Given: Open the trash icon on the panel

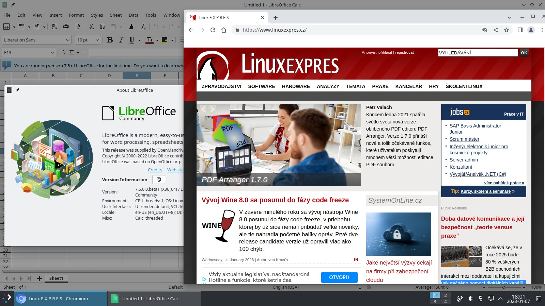Looking at the screenshot, I should click(x=538, y=299).
